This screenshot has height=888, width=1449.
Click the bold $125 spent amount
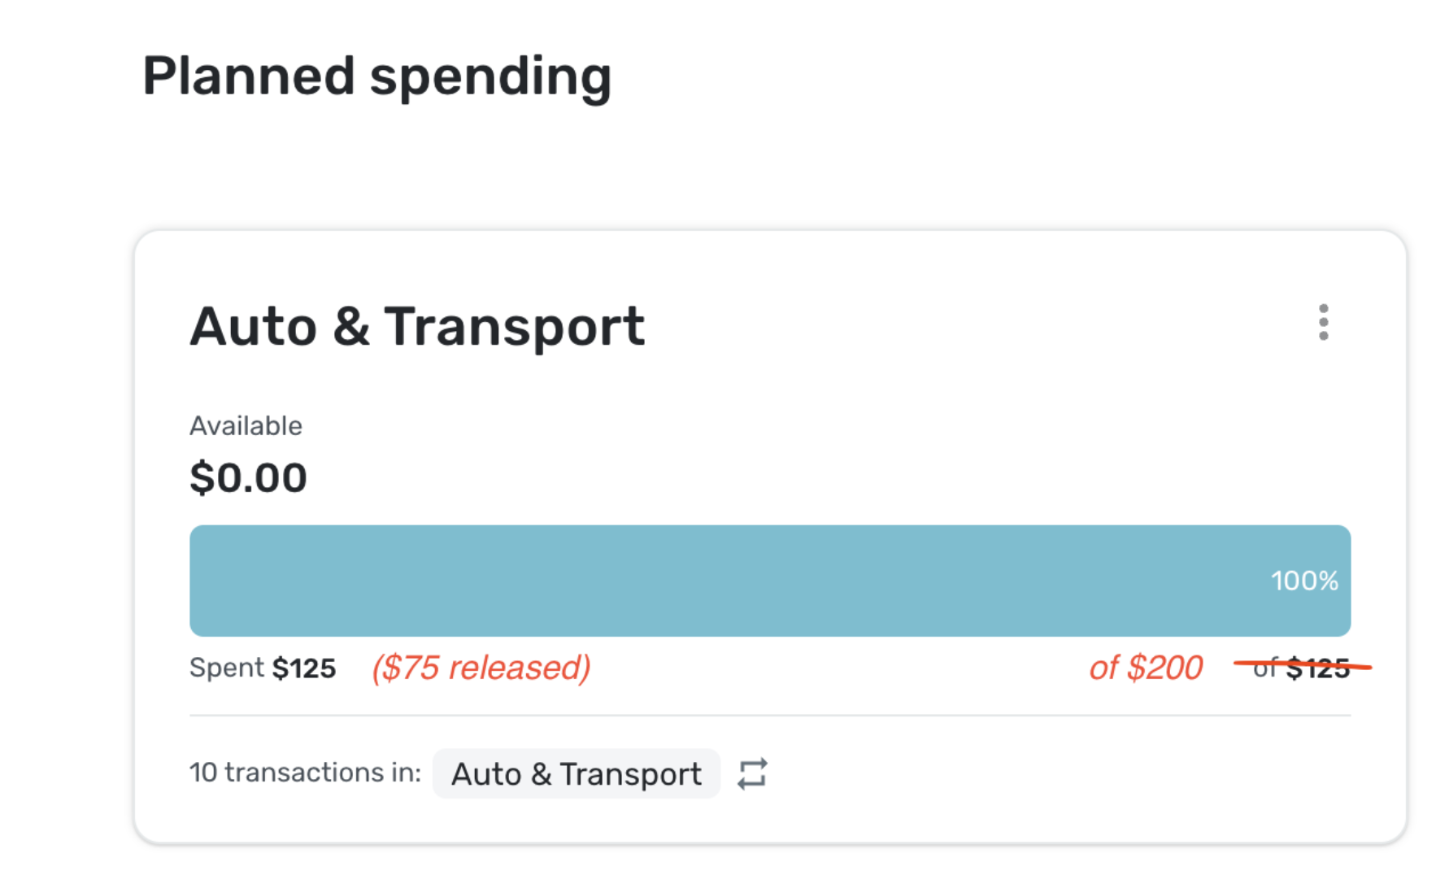tap(304, 668)
